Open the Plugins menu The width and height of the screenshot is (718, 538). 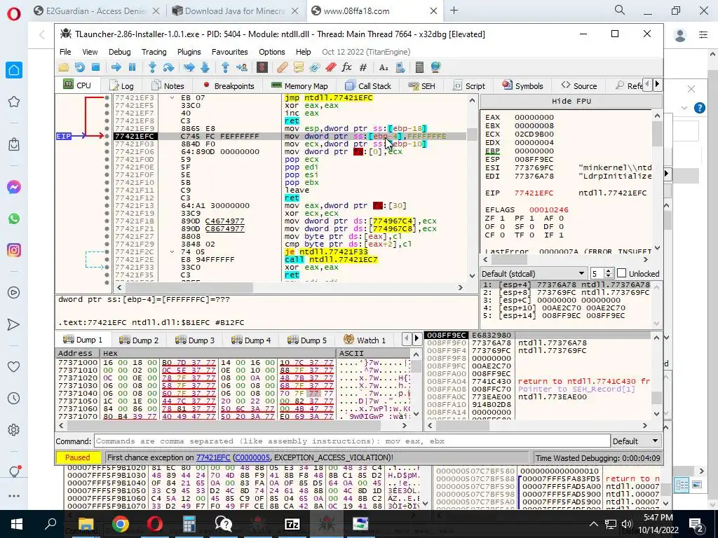click(189, 52)
